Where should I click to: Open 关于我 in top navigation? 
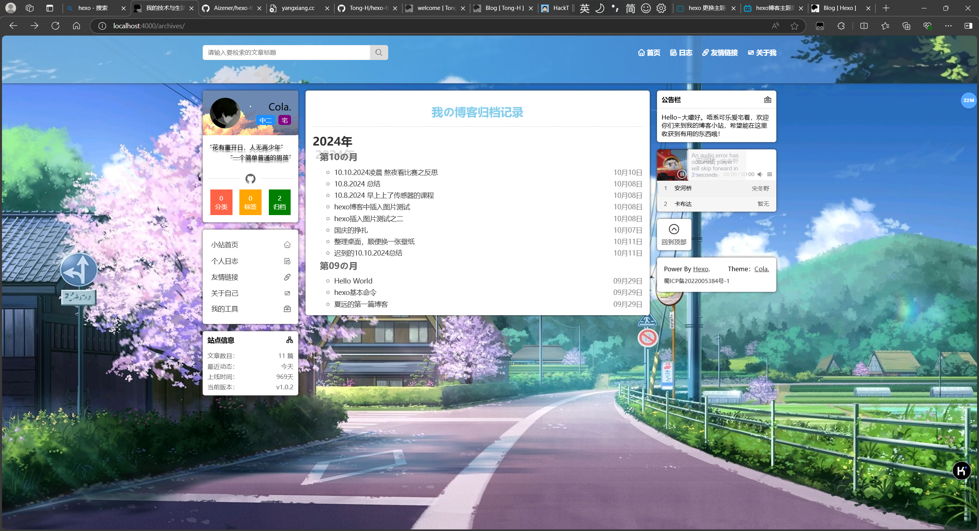point(762,53)
